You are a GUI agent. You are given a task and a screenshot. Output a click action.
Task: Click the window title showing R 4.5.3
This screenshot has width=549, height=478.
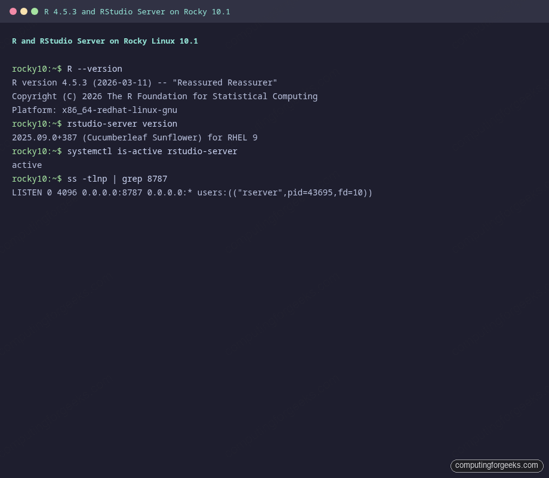coord(137,11)
